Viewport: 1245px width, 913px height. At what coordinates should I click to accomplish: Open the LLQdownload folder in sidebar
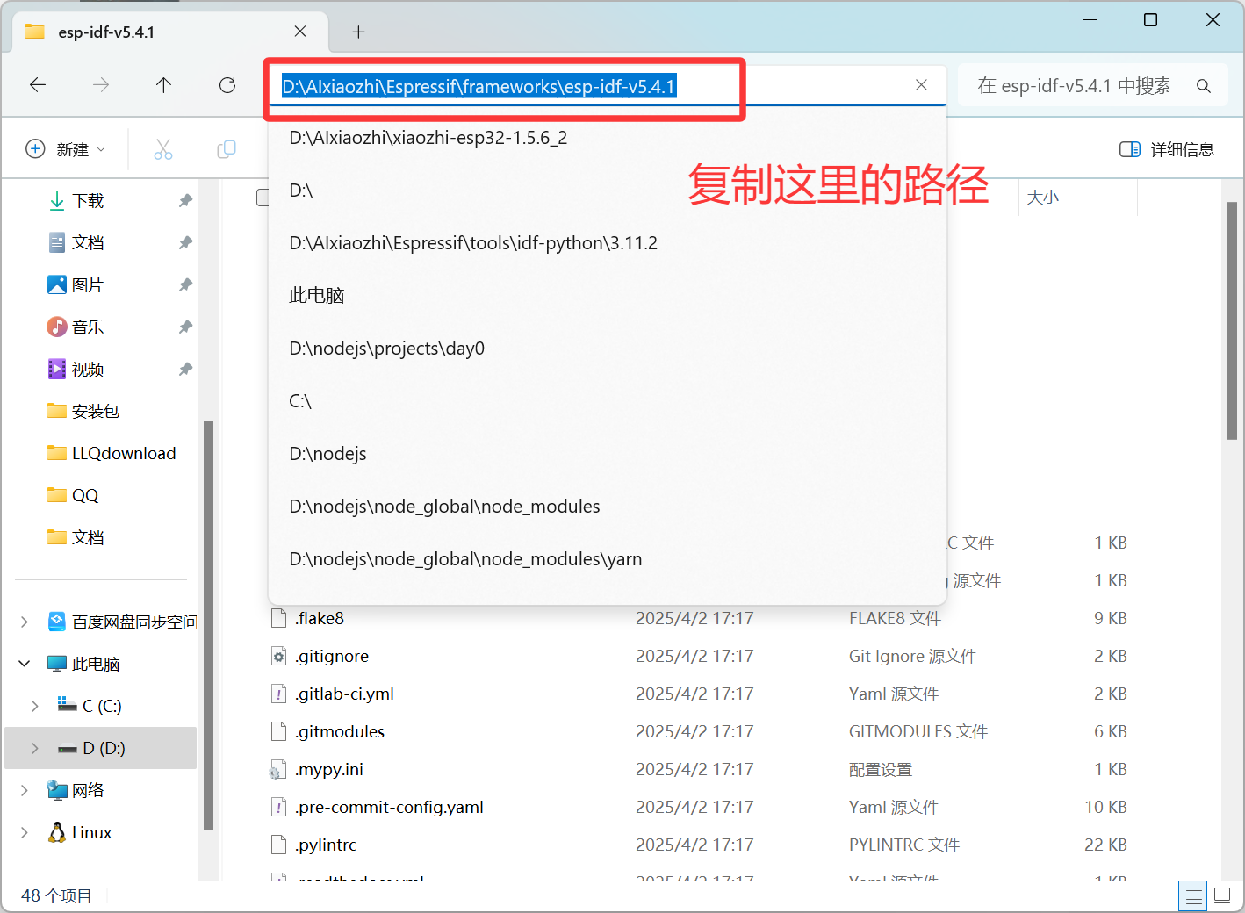pyautogui.click(x=112, y=454)
